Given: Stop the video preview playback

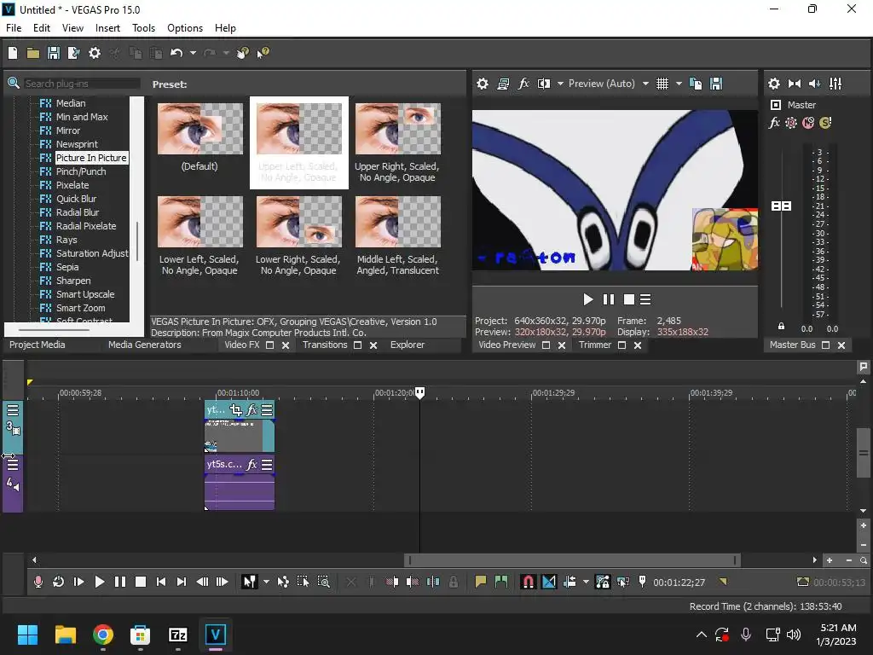Looking at the screenshot, I should (x=628, y=299).
